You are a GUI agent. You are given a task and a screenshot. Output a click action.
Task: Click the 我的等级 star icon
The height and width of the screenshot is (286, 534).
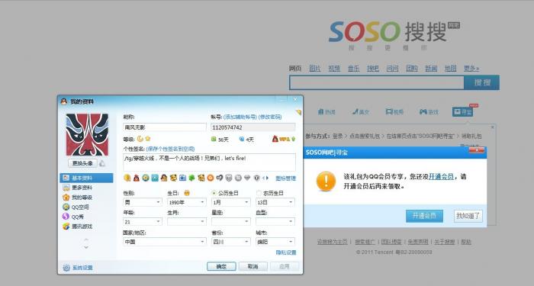coord(66,198)
